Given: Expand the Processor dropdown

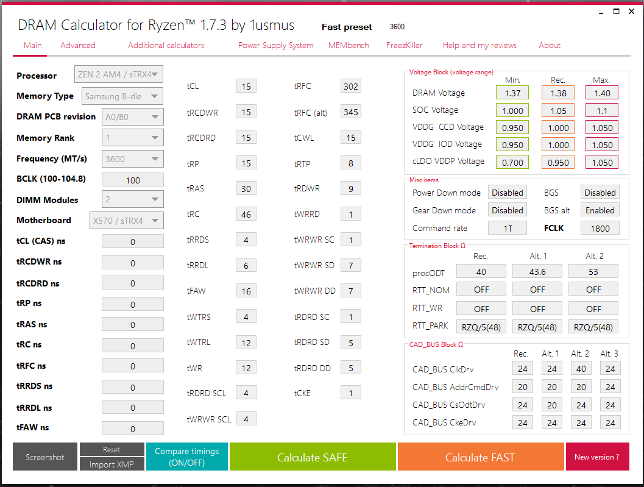Looking at the screenshot, I should (x=119, y=74).
